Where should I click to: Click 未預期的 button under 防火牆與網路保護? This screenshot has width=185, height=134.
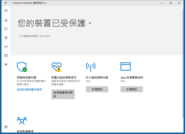97,89
